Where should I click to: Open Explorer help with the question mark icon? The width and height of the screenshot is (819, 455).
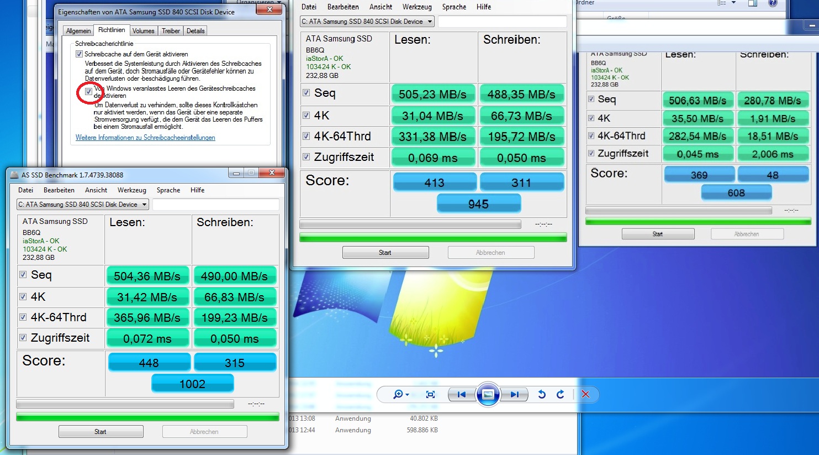(773, 3)
